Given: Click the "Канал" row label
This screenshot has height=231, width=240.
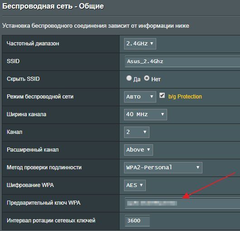Looking at the screenshot, I should (14, 132).
